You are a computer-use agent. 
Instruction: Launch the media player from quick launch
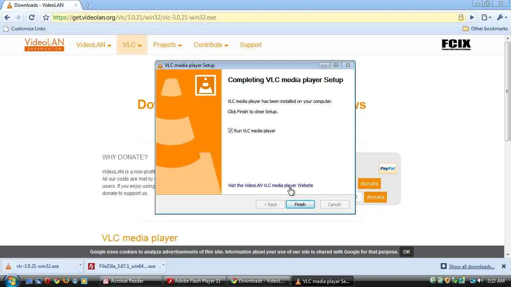pyautogui.click(x=84, y=281)
